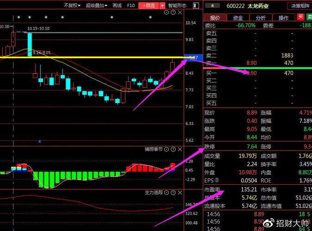Viewport: 312px width, 231px height.
Task: Open main chart help question icon
Action: (173, 12)
